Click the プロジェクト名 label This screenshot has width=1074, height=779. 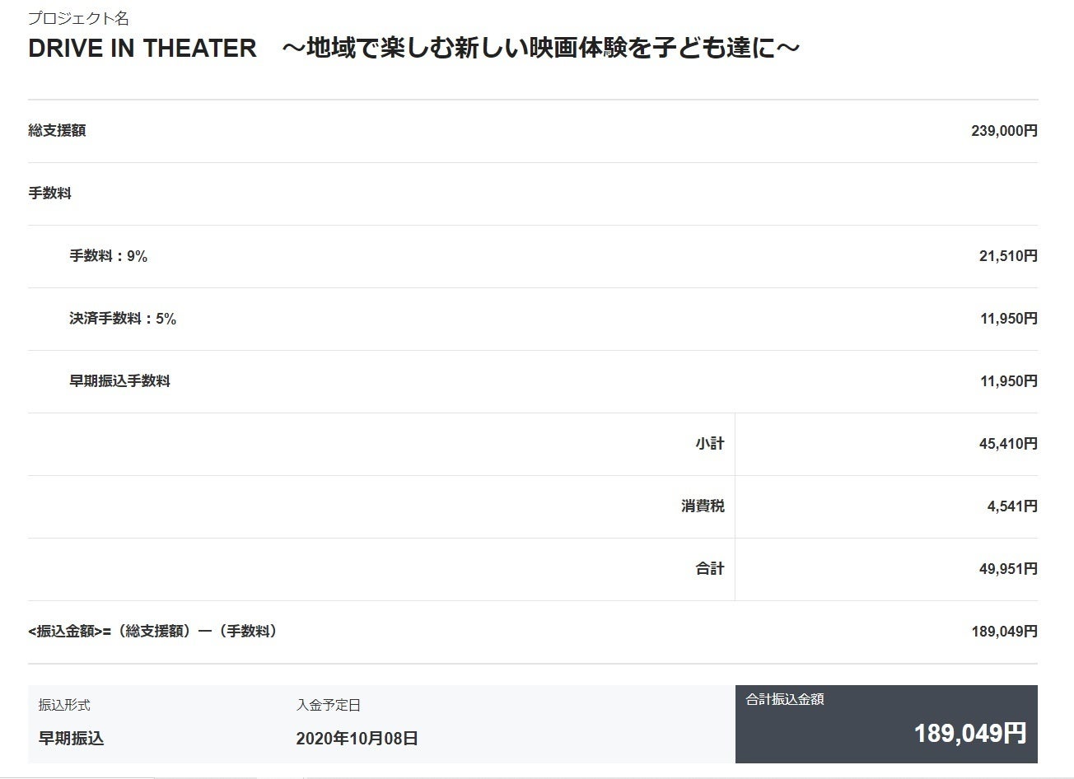tap(78, 18)
